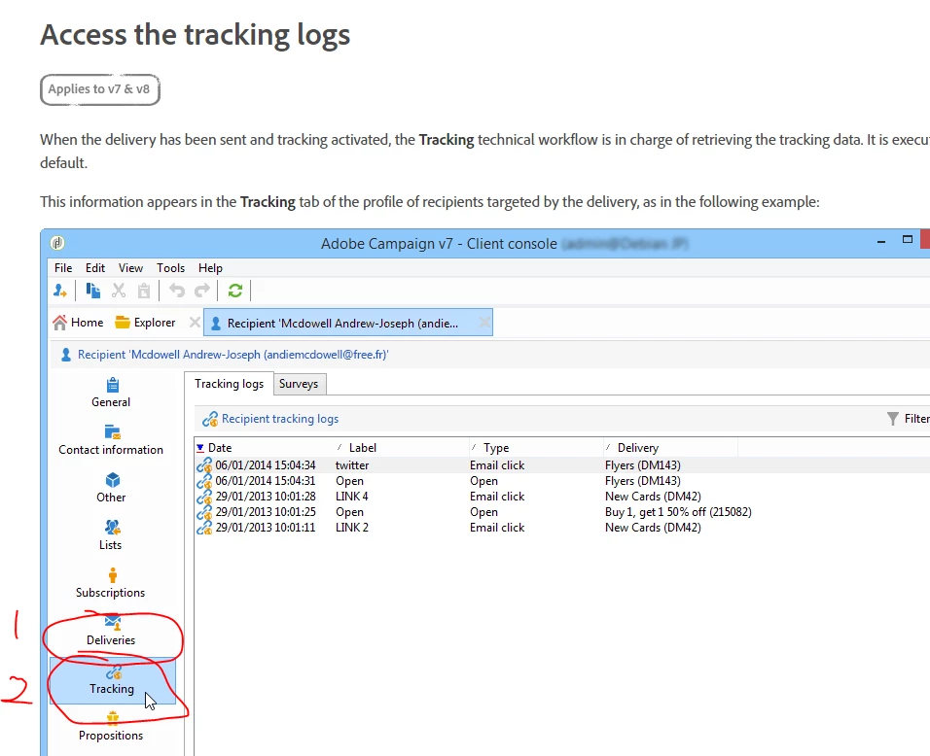Click the Recipient tracking logs link text
This screenshot has width=930, height=756.
(280, 419)
